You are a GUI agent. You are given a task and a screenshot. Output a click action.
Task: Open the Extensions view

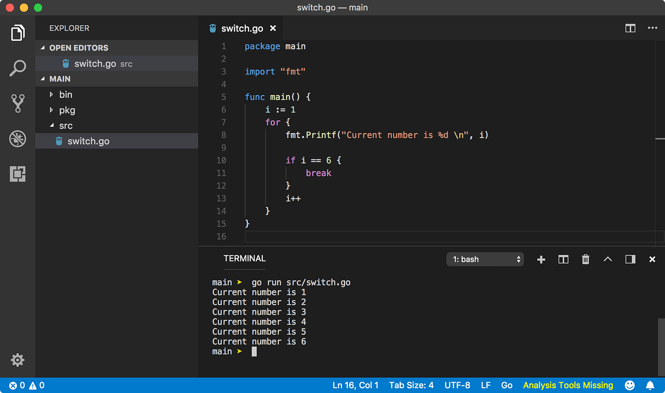click(x=18, y=174)
